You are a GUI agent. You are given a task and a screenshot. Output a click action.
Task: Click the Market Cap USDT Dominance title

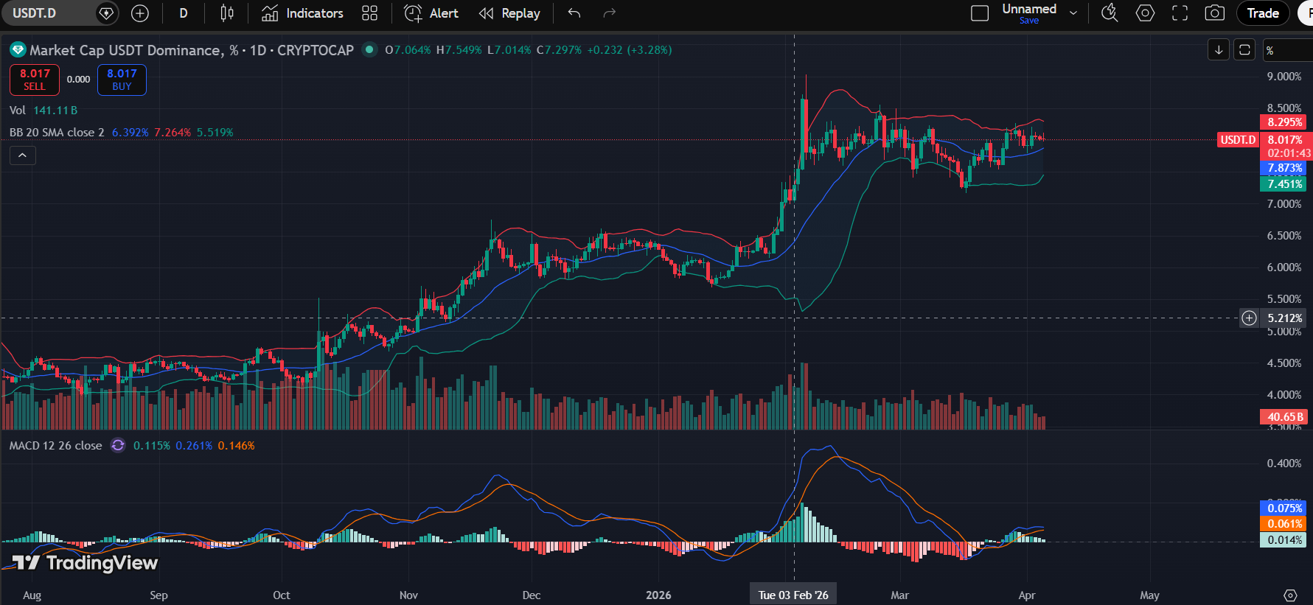point(126,50)
